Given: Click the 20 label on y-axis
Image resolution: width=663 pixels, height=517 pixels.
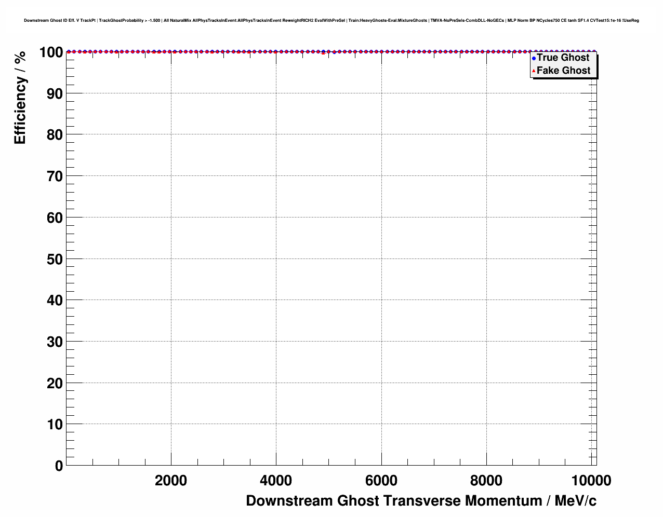Looking at the screenshot, I should pyautogui.click(x=55, y=384).
